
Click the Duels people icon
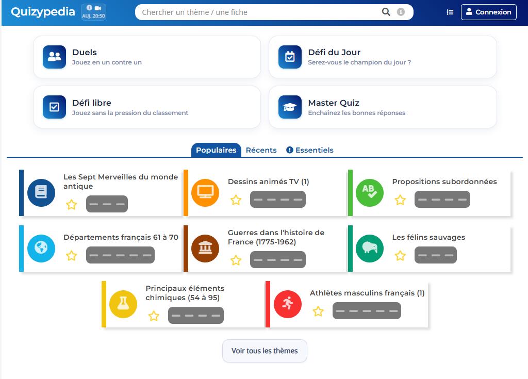[54, 57]
